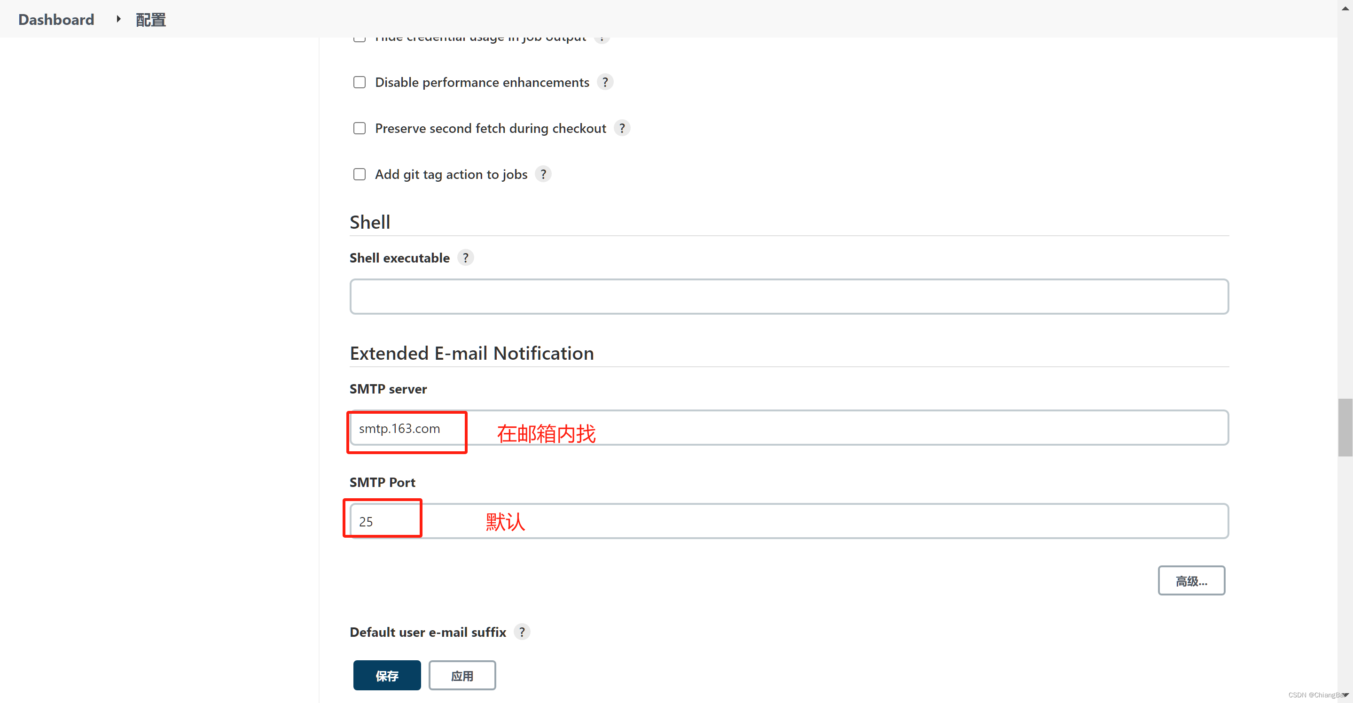Image resolution: width=1353 pixels, height=703 pixels.
Task: Click the scrollbar up arrow
Action: pos(1345,8)
